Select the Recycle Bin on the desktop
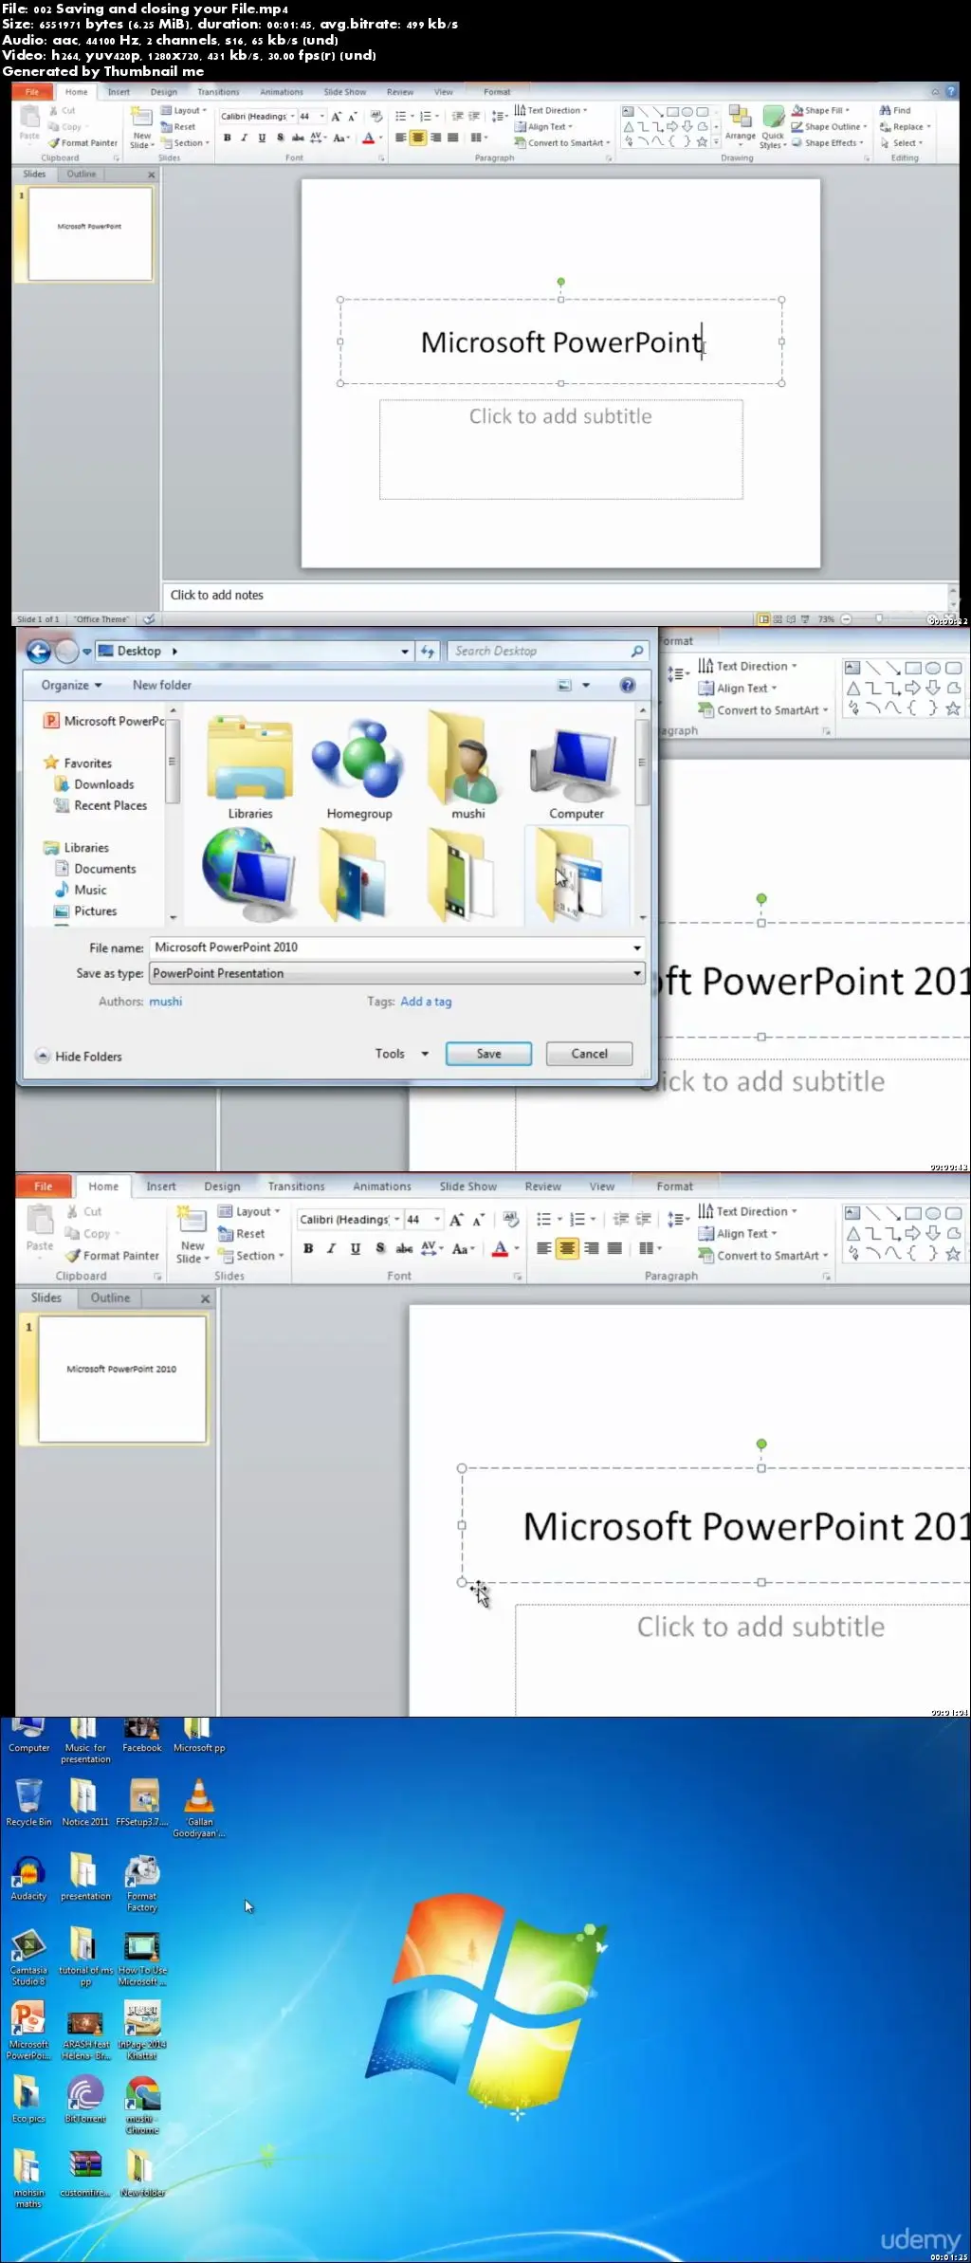The image size is (971, 2263). pyautogui.click(x=28, y=1802)
